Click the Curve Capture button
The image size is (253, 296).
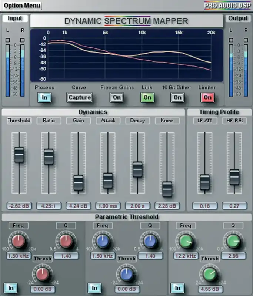point(80,97)
